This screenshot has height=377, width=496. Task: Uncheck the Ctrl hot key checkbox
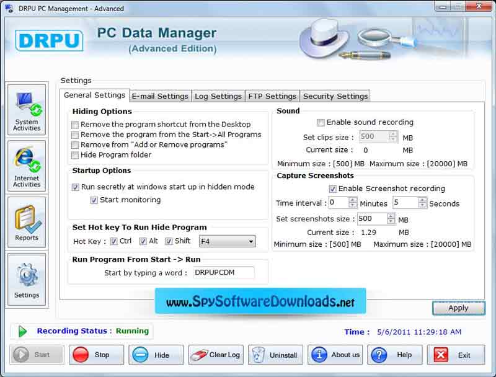(113, 241)
